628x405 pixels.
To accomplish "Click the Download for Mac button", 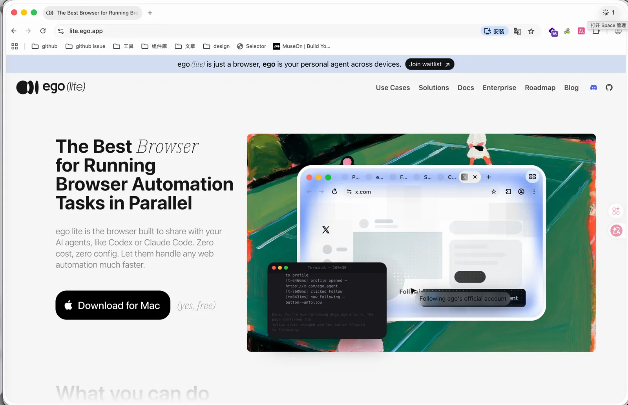I will 113,305.
